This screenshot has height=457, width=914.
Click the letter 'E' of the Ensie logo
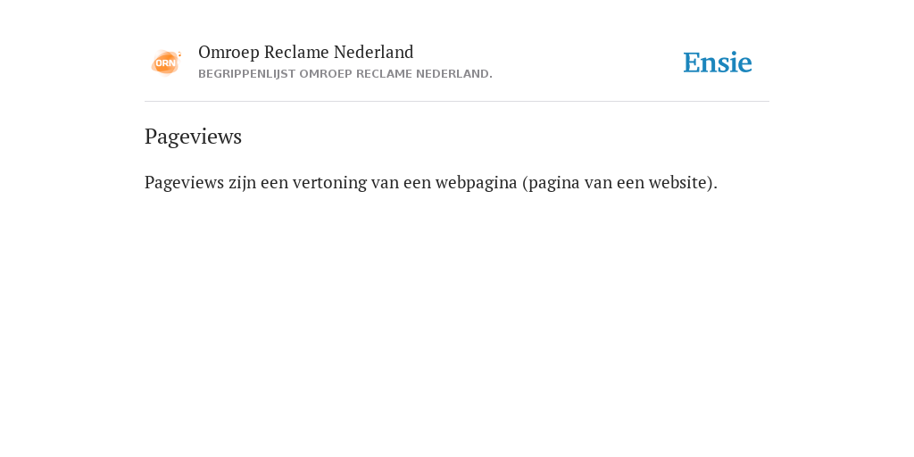pyautogui.click(x=692, y=62)
